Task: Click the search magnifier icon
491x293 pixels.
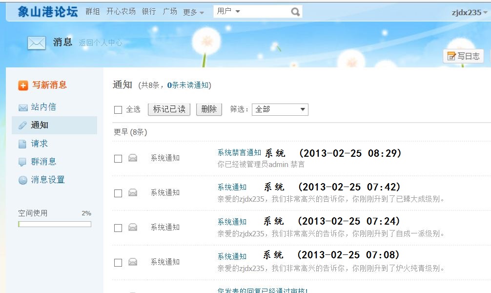Action: point(295,12)
